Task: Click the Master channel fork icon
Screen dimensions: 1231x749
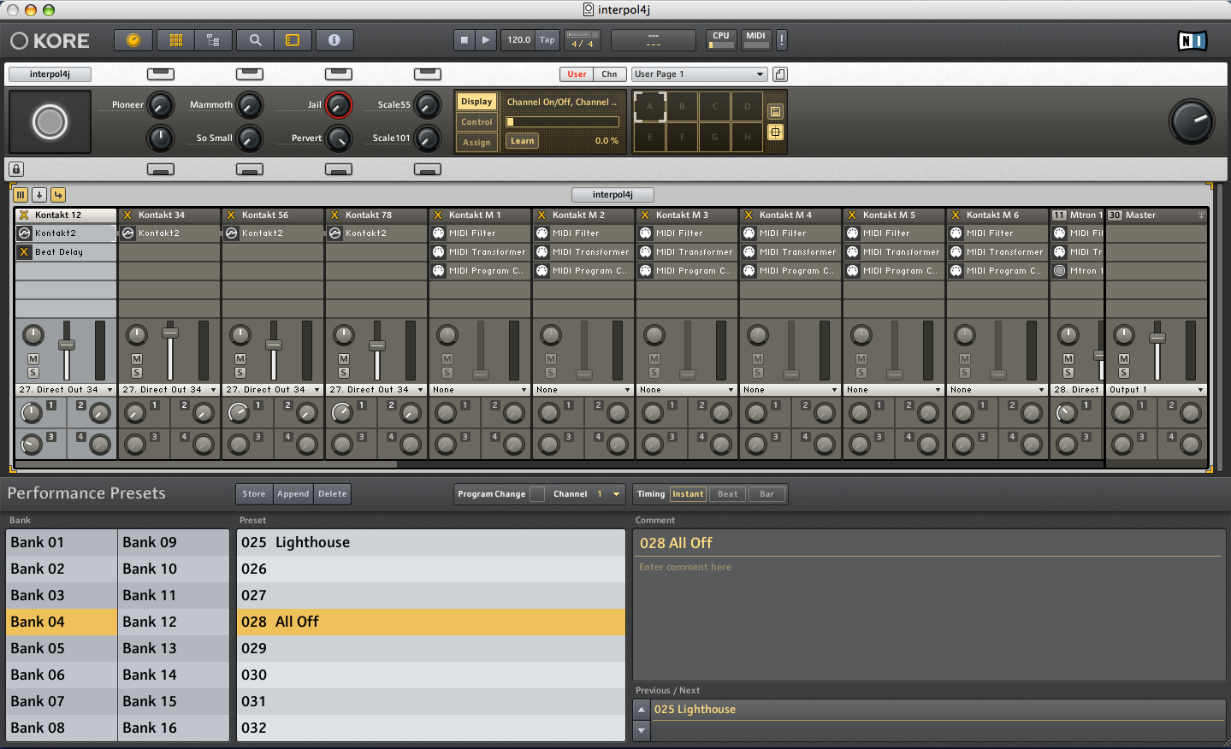Action: [1201, 215]
